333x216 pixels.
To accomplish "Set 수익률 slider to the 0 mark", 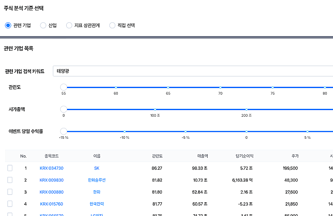I will pos(246,131).
